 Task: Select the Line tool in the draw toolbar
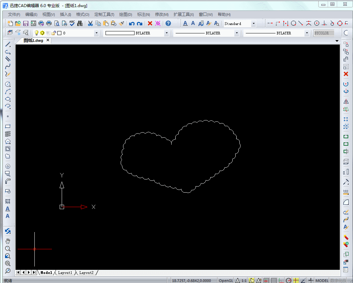[x=8, y=45]
